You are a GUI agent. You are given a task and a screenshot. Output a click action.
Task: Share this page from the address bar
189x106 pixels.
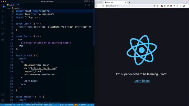coord(154,6)
